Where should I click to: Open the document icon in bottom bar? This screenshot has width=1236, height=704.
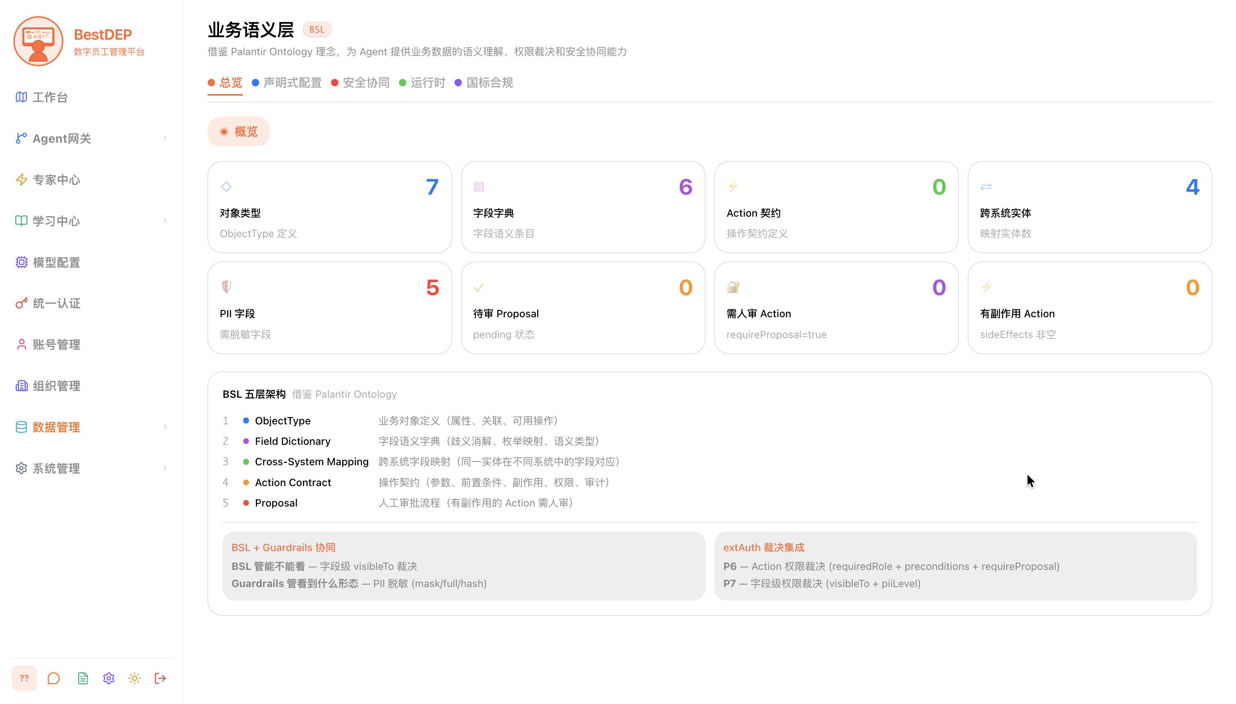coord(83,678)
